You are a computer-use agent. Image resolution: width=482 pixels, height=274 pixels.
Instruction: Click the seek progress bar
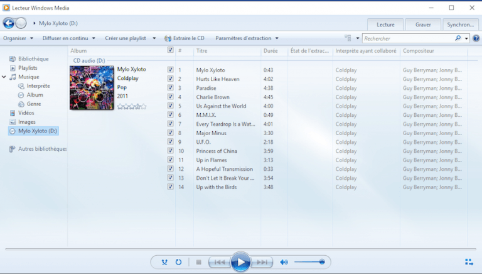coord(241,249)
